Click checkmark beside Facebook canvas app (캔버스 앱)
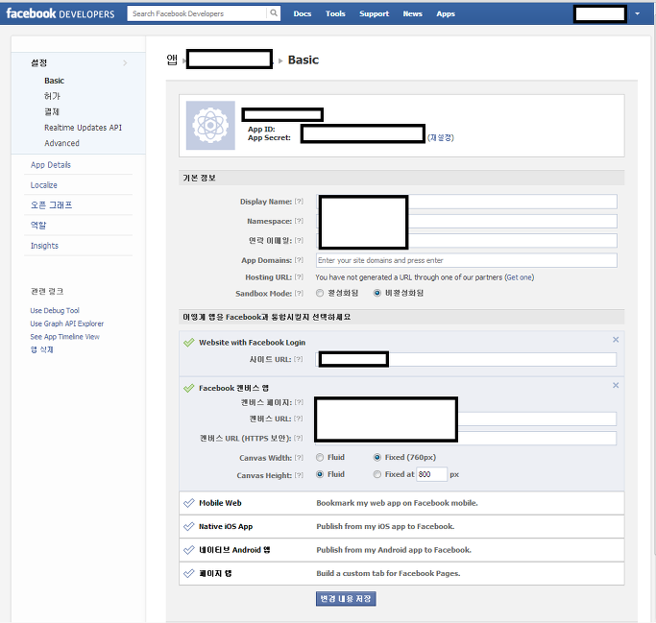The height and width of the screenshot is (623, 656). click(x=189, y=388)
